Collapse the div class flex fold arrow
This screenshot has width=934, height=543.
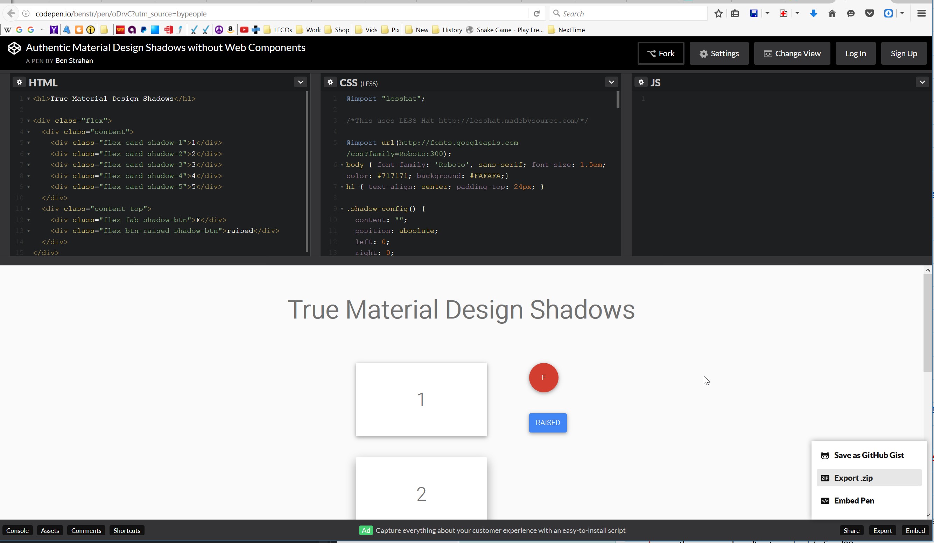[x=29, y=121]
